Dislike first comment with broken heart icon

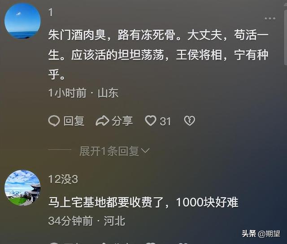pyautogui.click(x=189, y=121)
